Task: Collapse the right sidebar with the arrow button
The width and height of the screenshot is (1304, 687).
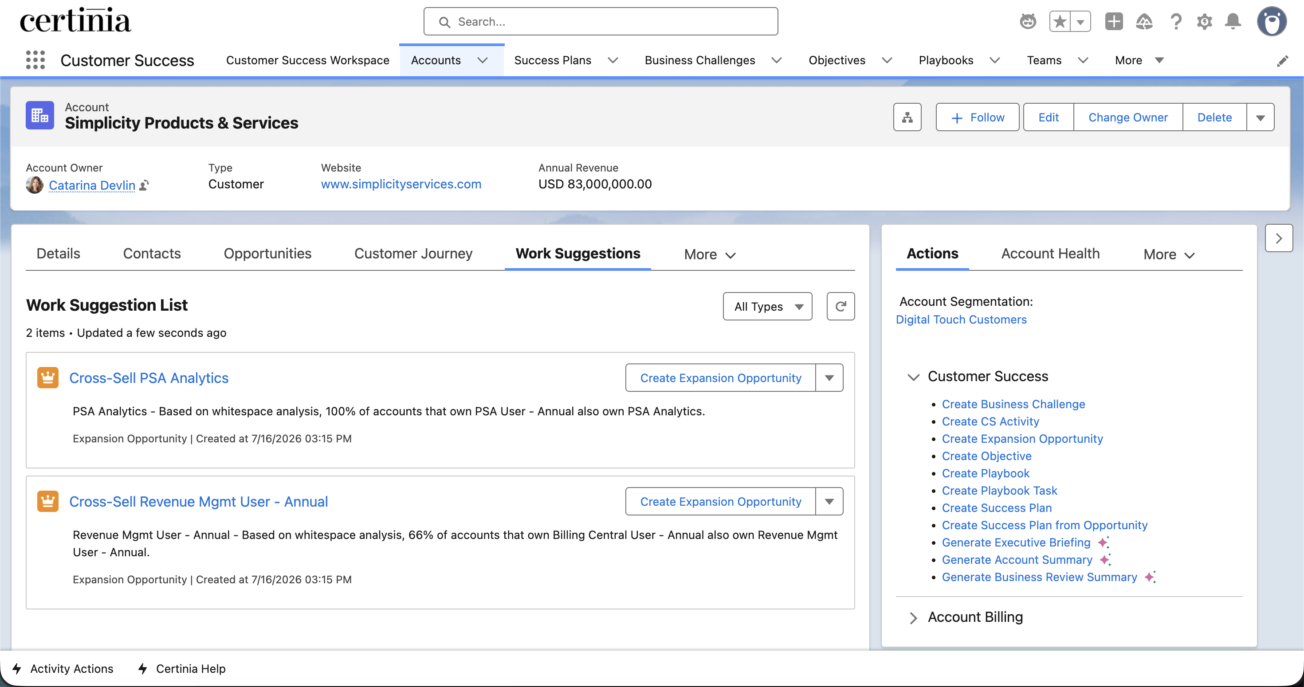Action: (1279, 238)
